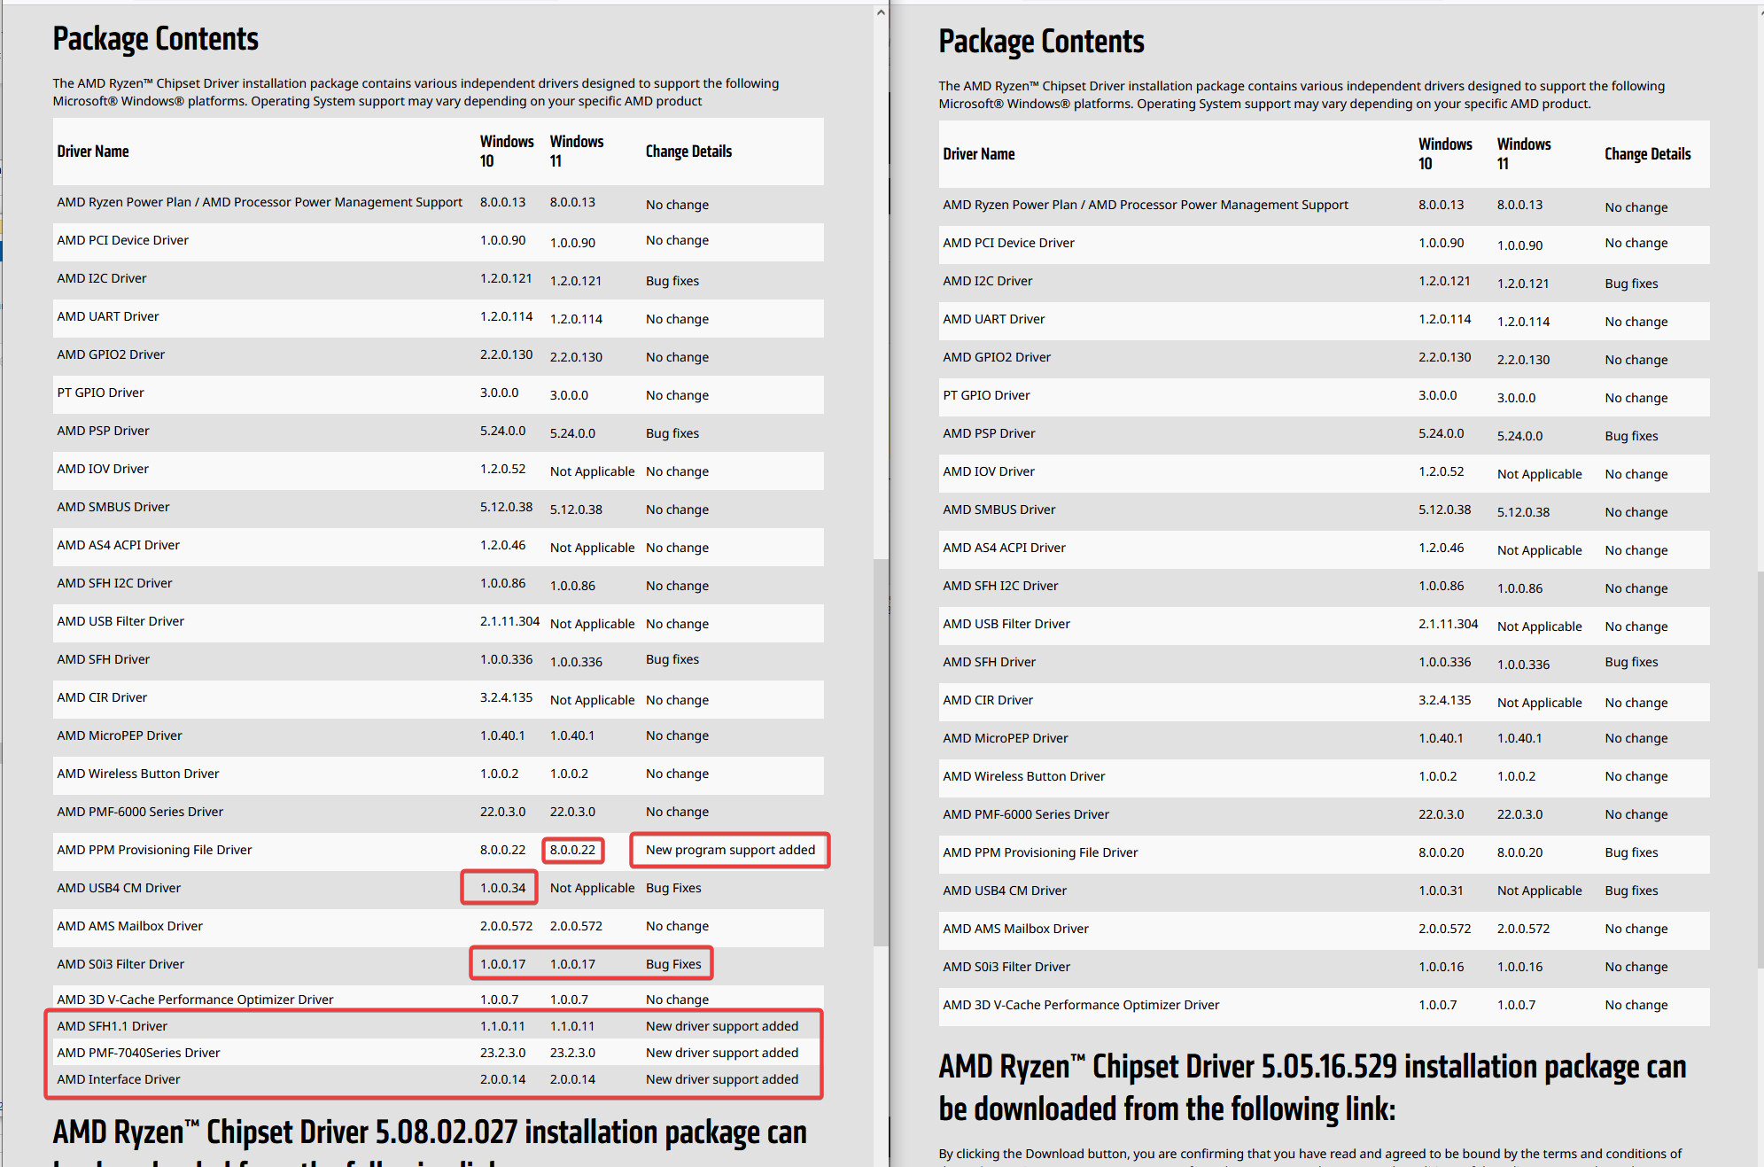The image size is (1764, 1167).
Task: Click the right page vertical scrollbar thumb
Action: [1760, 769]
